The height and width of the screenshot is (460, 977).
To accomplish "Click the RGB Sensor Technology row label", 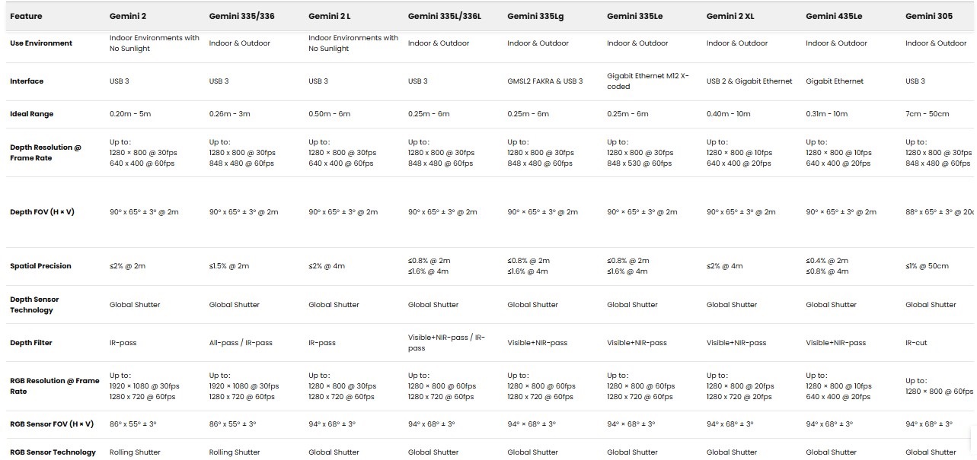I will [x=53, y=452].
